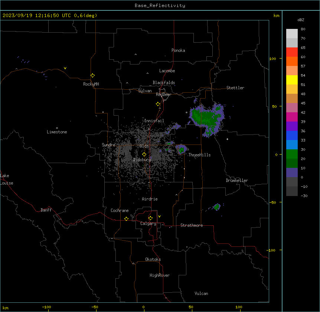The height and width of the screenshot is (312, 320).
Task: Click the Stettler label
Action: tap(235, 88)
